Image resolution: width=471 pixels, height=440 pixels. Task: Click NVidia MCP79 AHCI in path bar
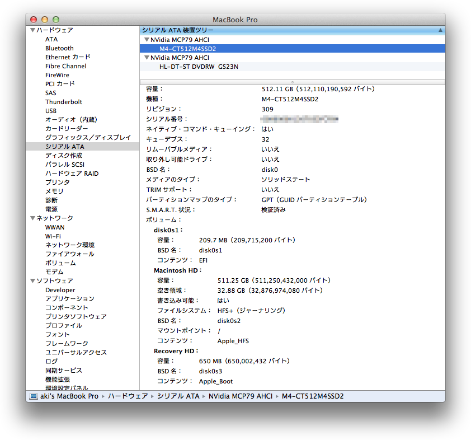(241, 396)
